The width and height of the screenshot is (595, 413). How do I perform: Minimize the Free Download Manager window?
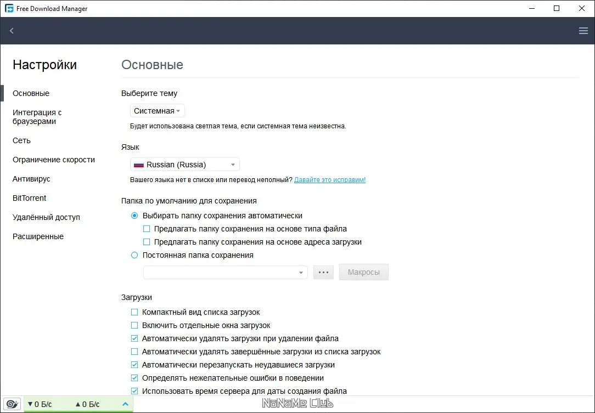pyautogui.click(x=532, y=8)
